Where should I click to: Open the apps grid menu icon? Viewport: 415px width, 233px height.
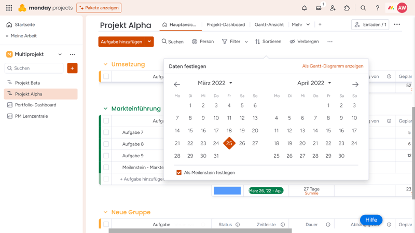tap(9, 8)
